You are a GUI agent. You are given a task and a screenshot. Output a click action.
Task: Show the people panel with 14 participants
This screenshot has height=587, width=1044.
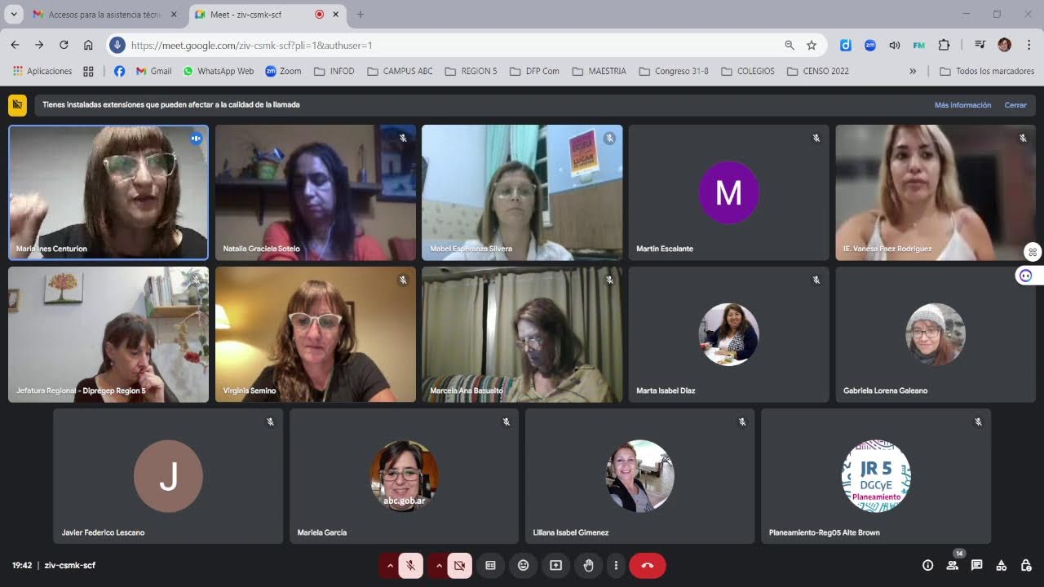click(952, 565)
